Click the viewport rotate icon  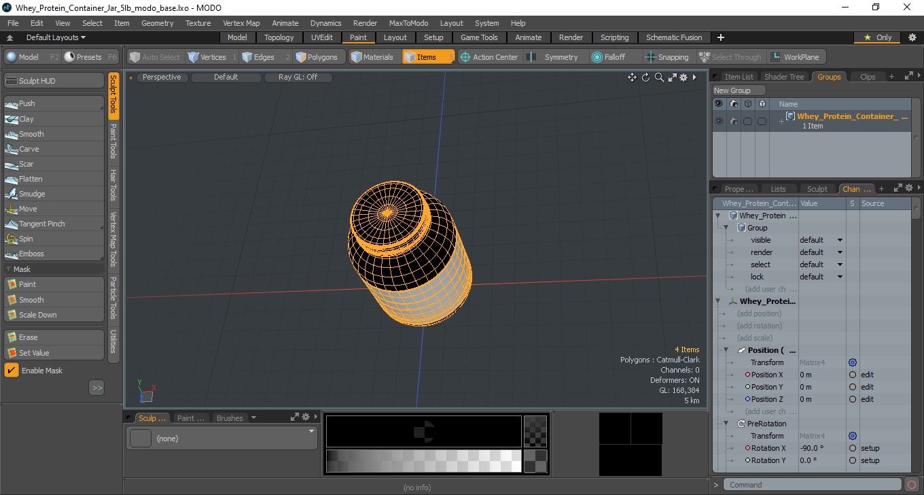pos(645,78)
